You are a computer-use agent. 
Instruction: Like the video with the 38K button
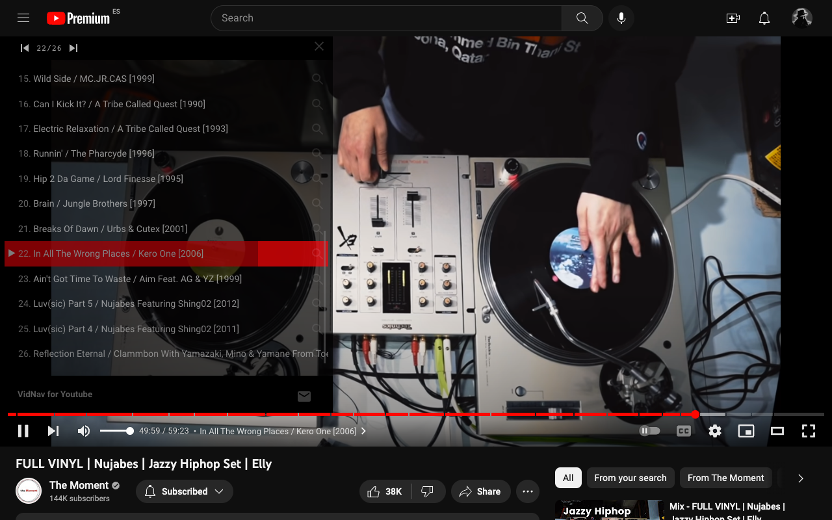click(x=385, y=491)
